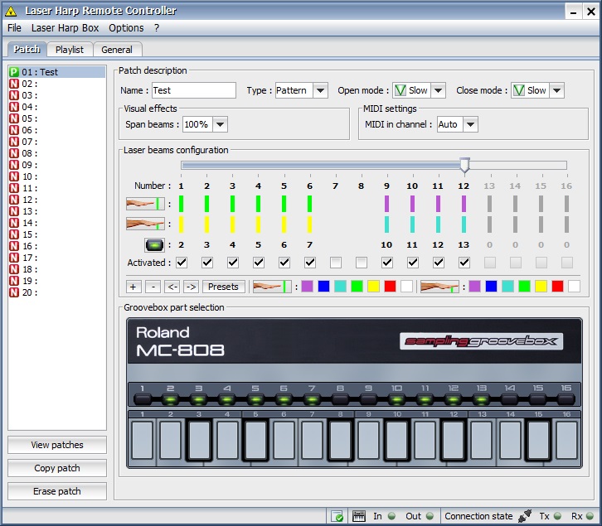The image size is (602, 526).
Task: Select groovebox part LED button 16
Action: coord(566,400)
